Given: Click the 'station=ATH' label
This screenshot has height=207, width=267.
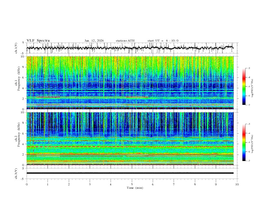Looking at the screenshot, I should pos(125,41).
